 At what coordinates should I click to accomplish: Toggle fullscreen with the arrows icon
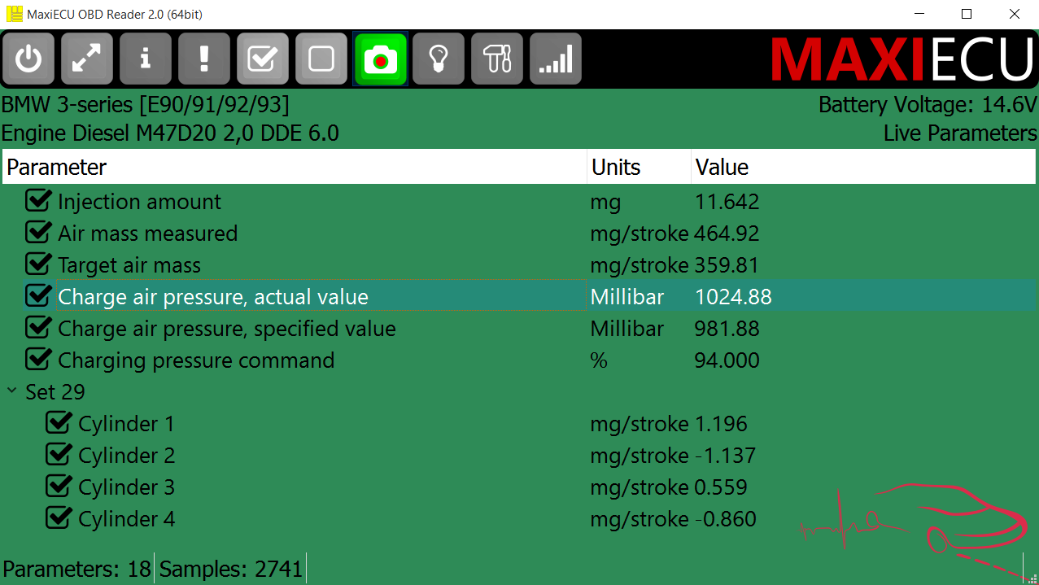click(x=87, y=59)
